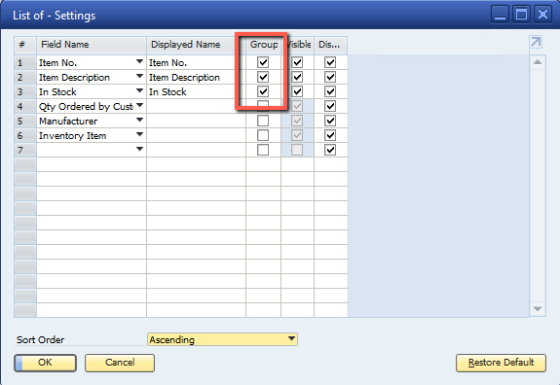Minimize the List of - Settings window

500,15
